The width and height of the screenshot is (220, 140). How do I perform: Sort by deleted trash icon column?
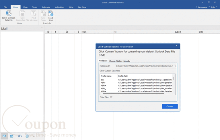48,32
